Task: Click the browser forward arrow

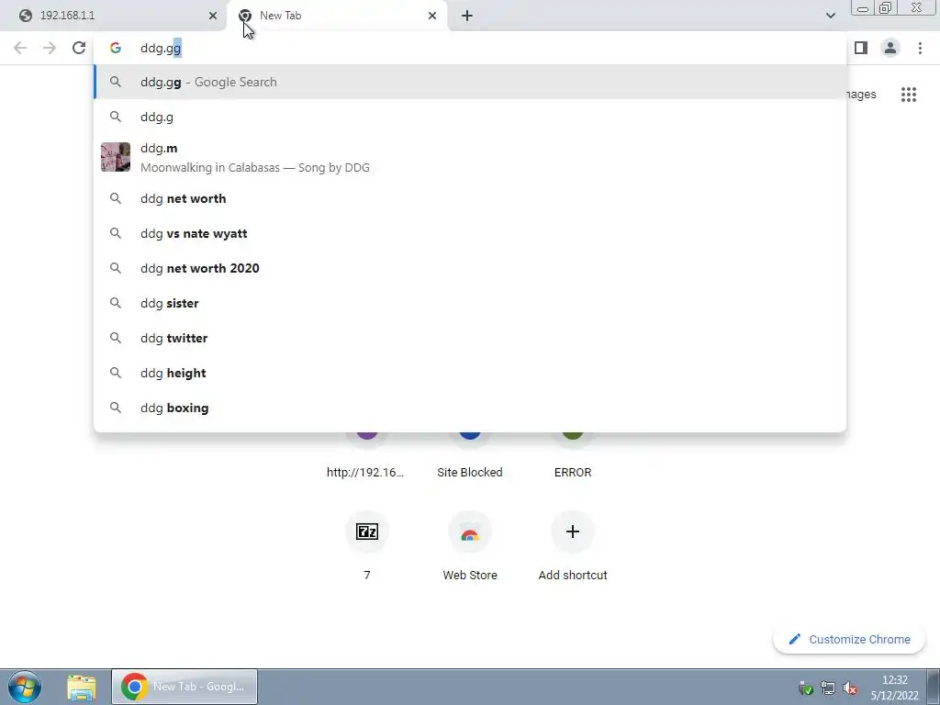Action: 50,48
